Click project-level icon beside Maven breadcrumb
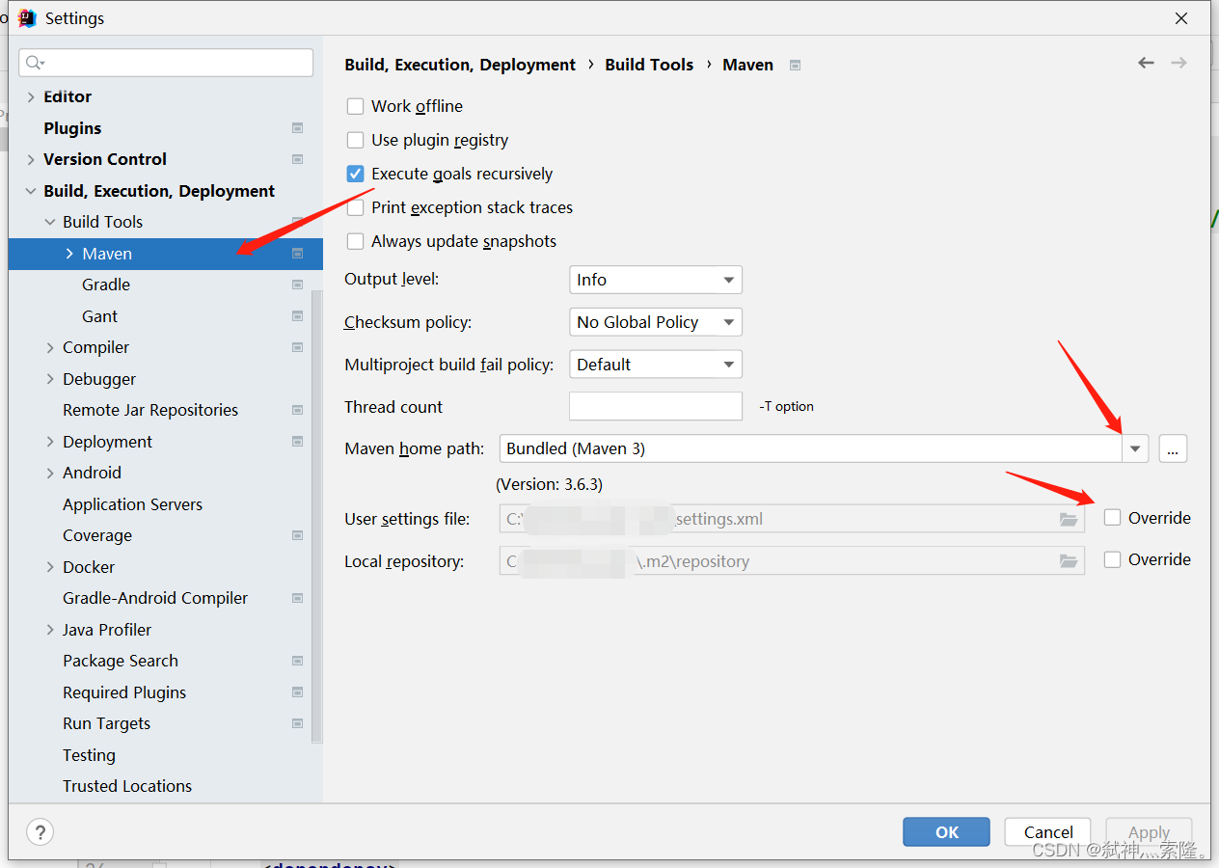This screenshot has width=1219, height=868. click(796, 65)
